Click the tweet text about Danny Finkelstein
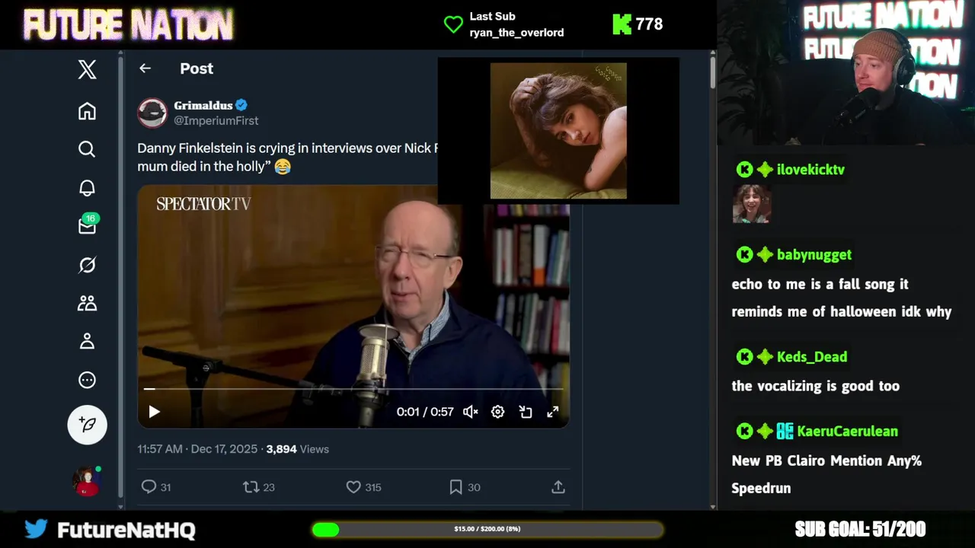 tap(288, 158)
